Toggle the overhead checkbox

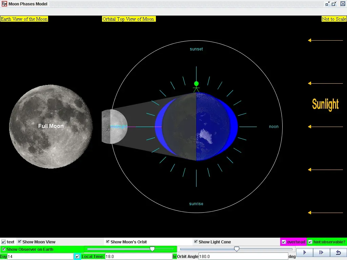click(284, 242)
